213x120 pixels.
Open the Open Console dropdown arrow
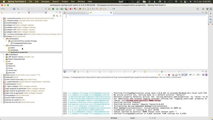click(x=200, y=75)
